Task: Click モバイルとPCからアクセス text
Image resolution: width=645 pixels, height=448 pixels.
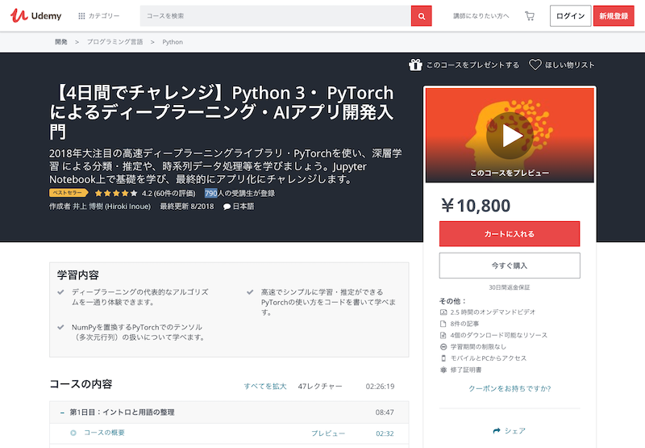Action: [x=489, y=358]
